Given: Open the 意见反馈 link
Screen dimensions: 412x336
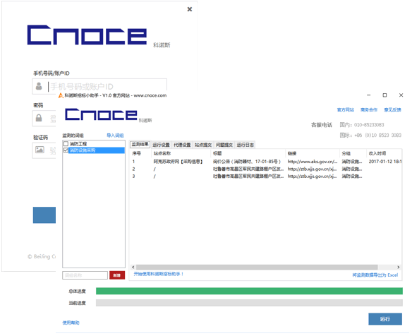Looking at the screenshot, I should coord(392,109).
